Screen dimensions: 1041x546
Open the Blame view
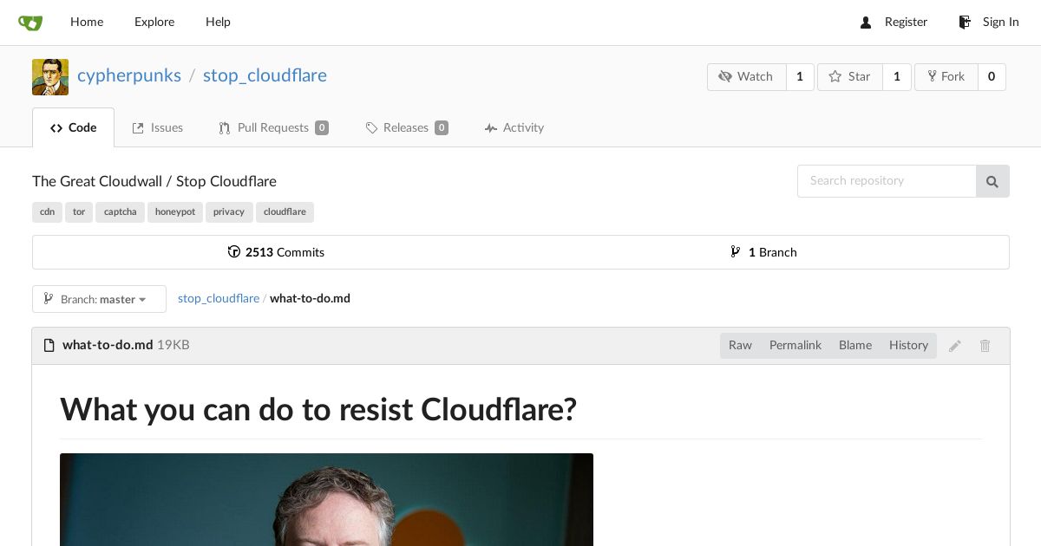coord(855,346)
